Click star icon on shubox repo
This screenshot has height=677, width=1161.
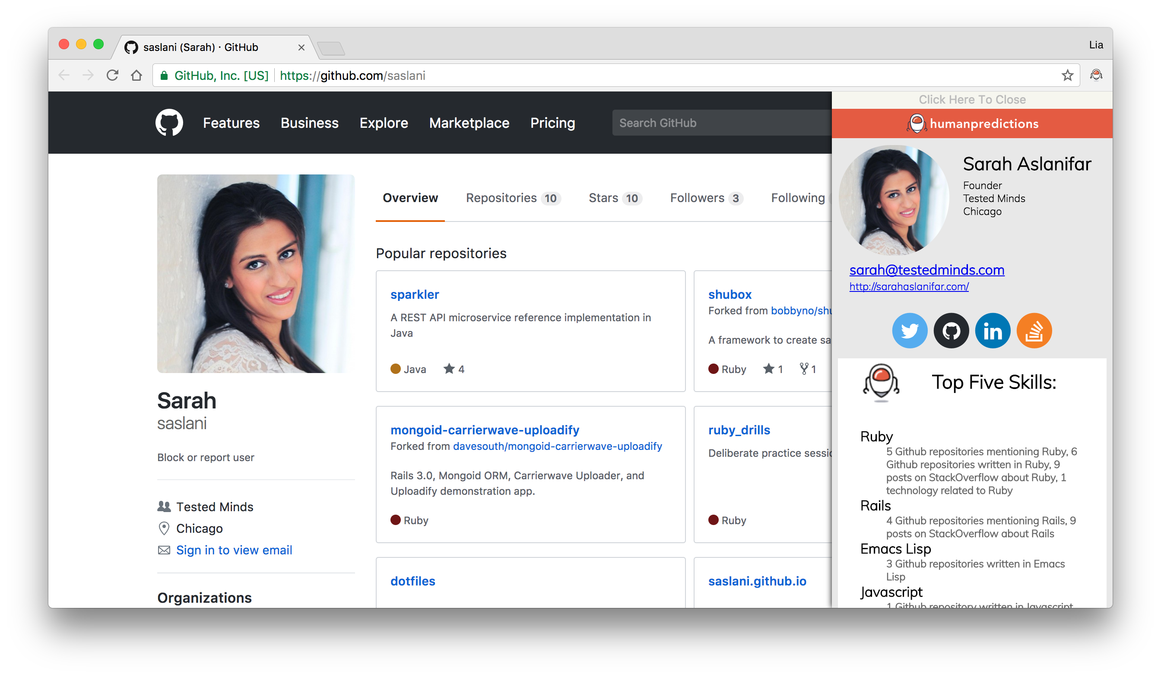(768, 368)
